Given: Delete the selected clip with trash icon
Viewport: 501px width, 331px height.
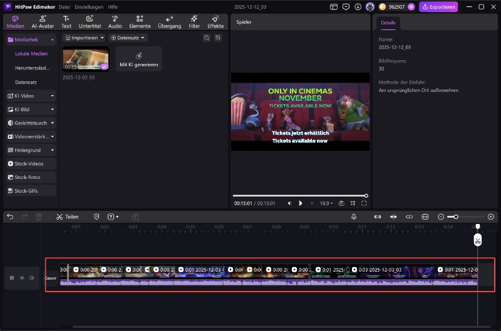Looking at the screenshot, I should tap(39, 216).
